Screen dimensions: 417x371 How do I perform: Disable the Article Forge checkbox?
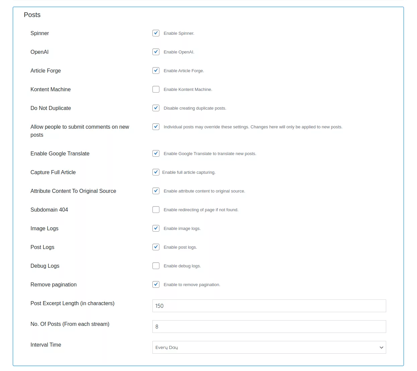[156, 71]
